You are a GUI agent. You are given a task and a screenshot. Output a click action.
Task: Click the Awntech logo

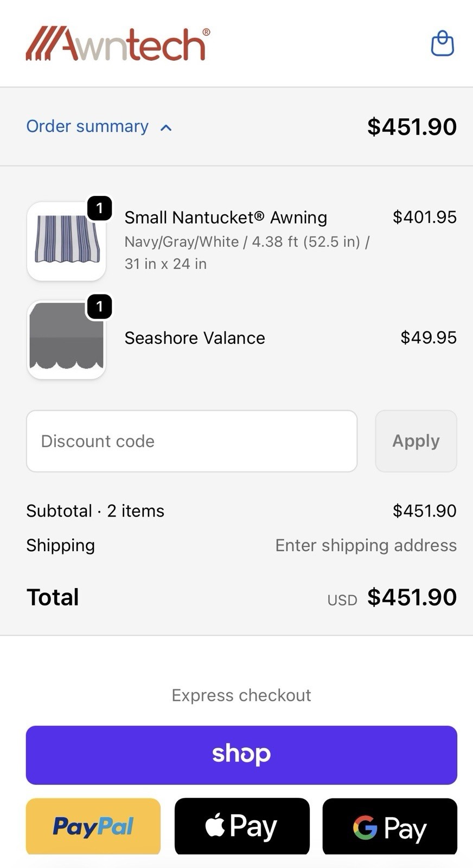tap(118, 43)
